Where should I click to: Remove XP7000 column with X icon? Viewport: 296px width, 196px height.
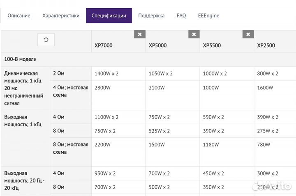click(140, 34)
